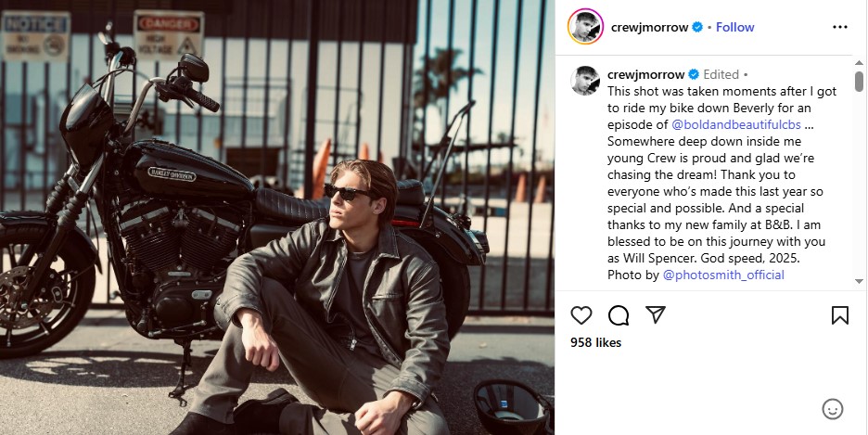Open profile from caption avatar
The height and width of the screenshot is (435, 868).
click(x=585, y=81)
